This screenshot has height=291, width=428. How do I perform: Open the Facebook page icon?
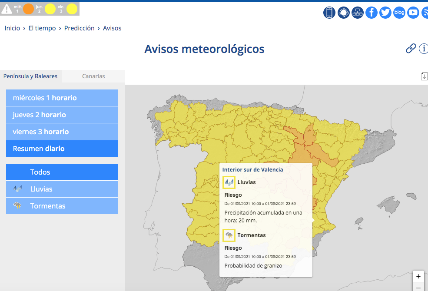(x=371, y=13)
